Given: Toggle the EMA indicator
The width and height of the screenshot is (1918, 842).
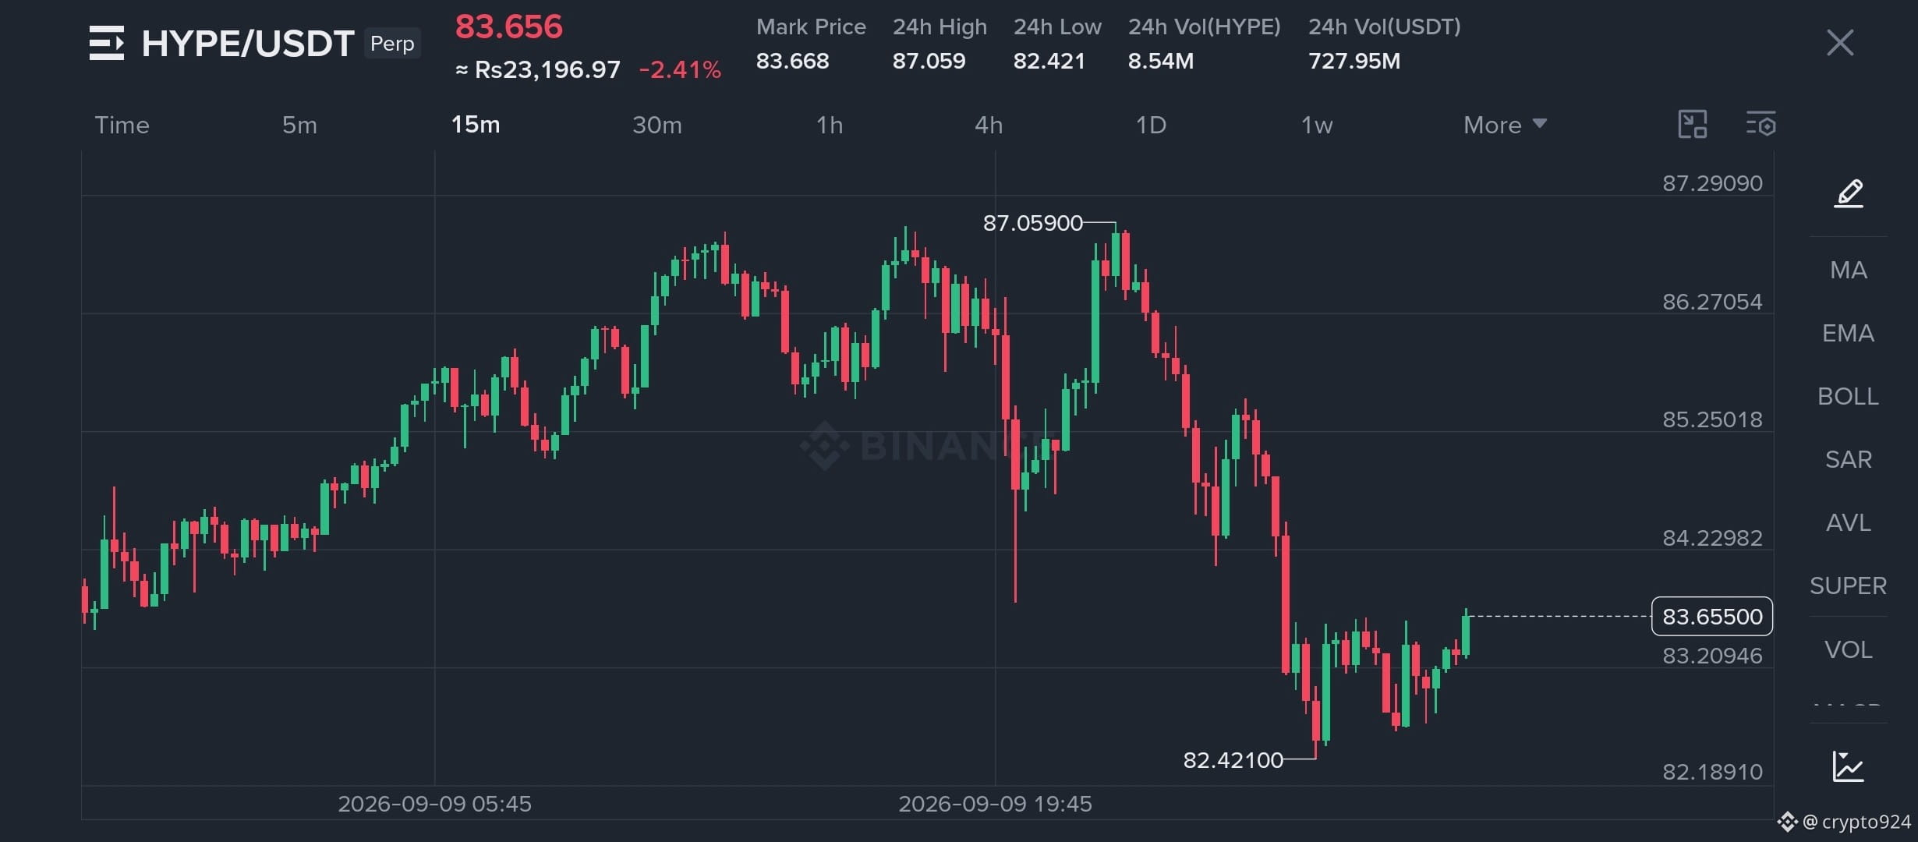Looking at the screenshot, I should pyautogui.click(x=1848, y=334).
